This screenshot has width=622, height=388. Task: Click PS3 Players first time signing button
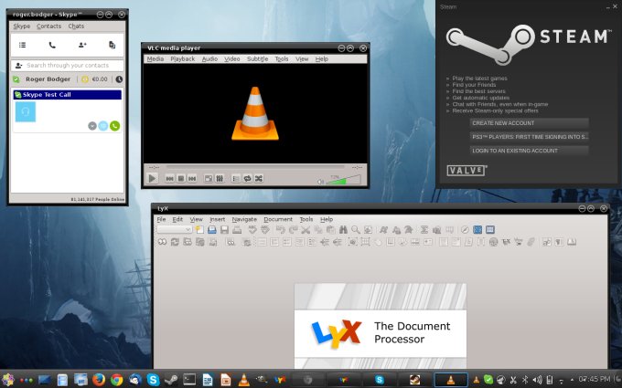coord(529,137)
